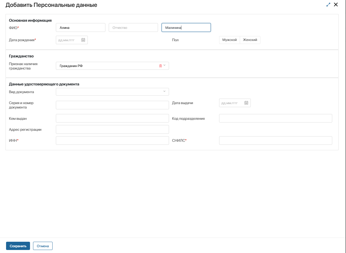Open the Вид документа dropdown
This screenshot has width=346, height=253.
click(112, 92)
